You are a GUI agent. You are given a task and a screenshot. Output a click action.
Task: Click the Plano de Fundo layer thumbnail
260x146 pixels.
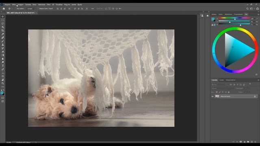217,97
